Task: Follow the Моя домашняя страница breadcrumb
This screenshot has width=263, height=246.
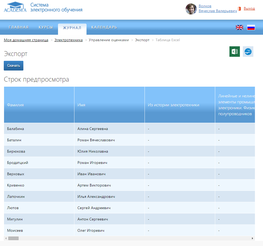Action: coord(26,40)
